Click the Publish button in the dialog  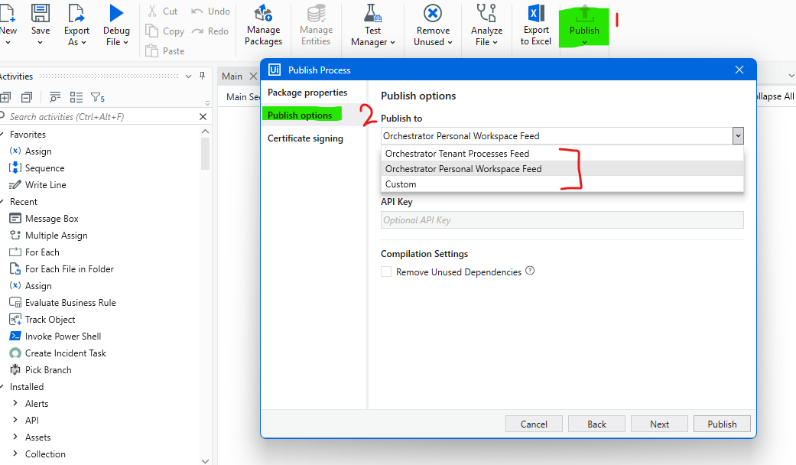[x=722, y=423]
